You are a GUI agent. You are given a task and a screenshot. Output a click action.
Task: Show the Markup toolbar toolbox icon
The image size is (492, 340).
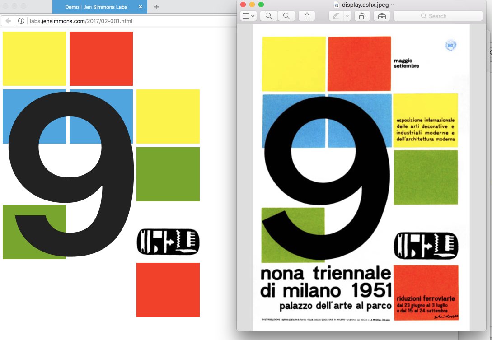coord(382,16)
